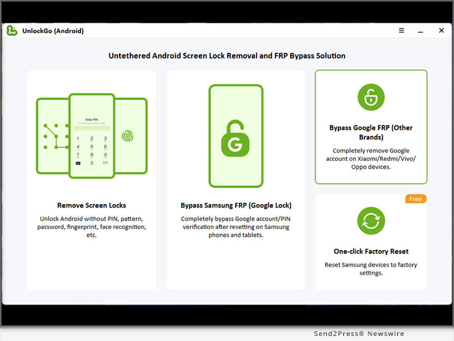Image resolution: width=454 pixels, height=341 pixels.
Task: Launch One-click Factory Reset
Action: click(371, 251)
